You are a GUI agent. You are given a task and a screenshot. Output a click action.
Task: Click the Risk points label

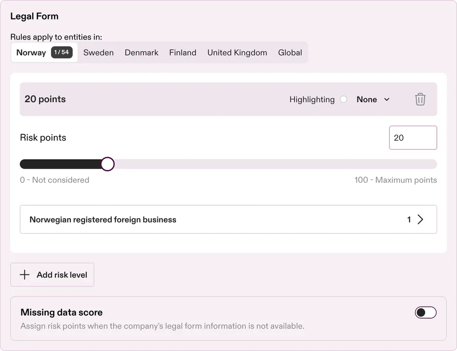pyautogui.click(x=43, y=138)
